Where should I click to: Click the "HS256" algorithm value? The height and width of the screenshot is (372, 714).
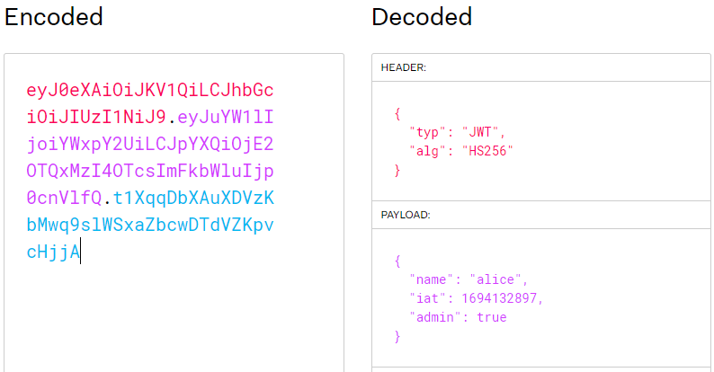point(485,149)
